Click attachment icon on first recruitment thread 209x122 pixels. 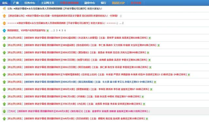(x=121, y=16)
